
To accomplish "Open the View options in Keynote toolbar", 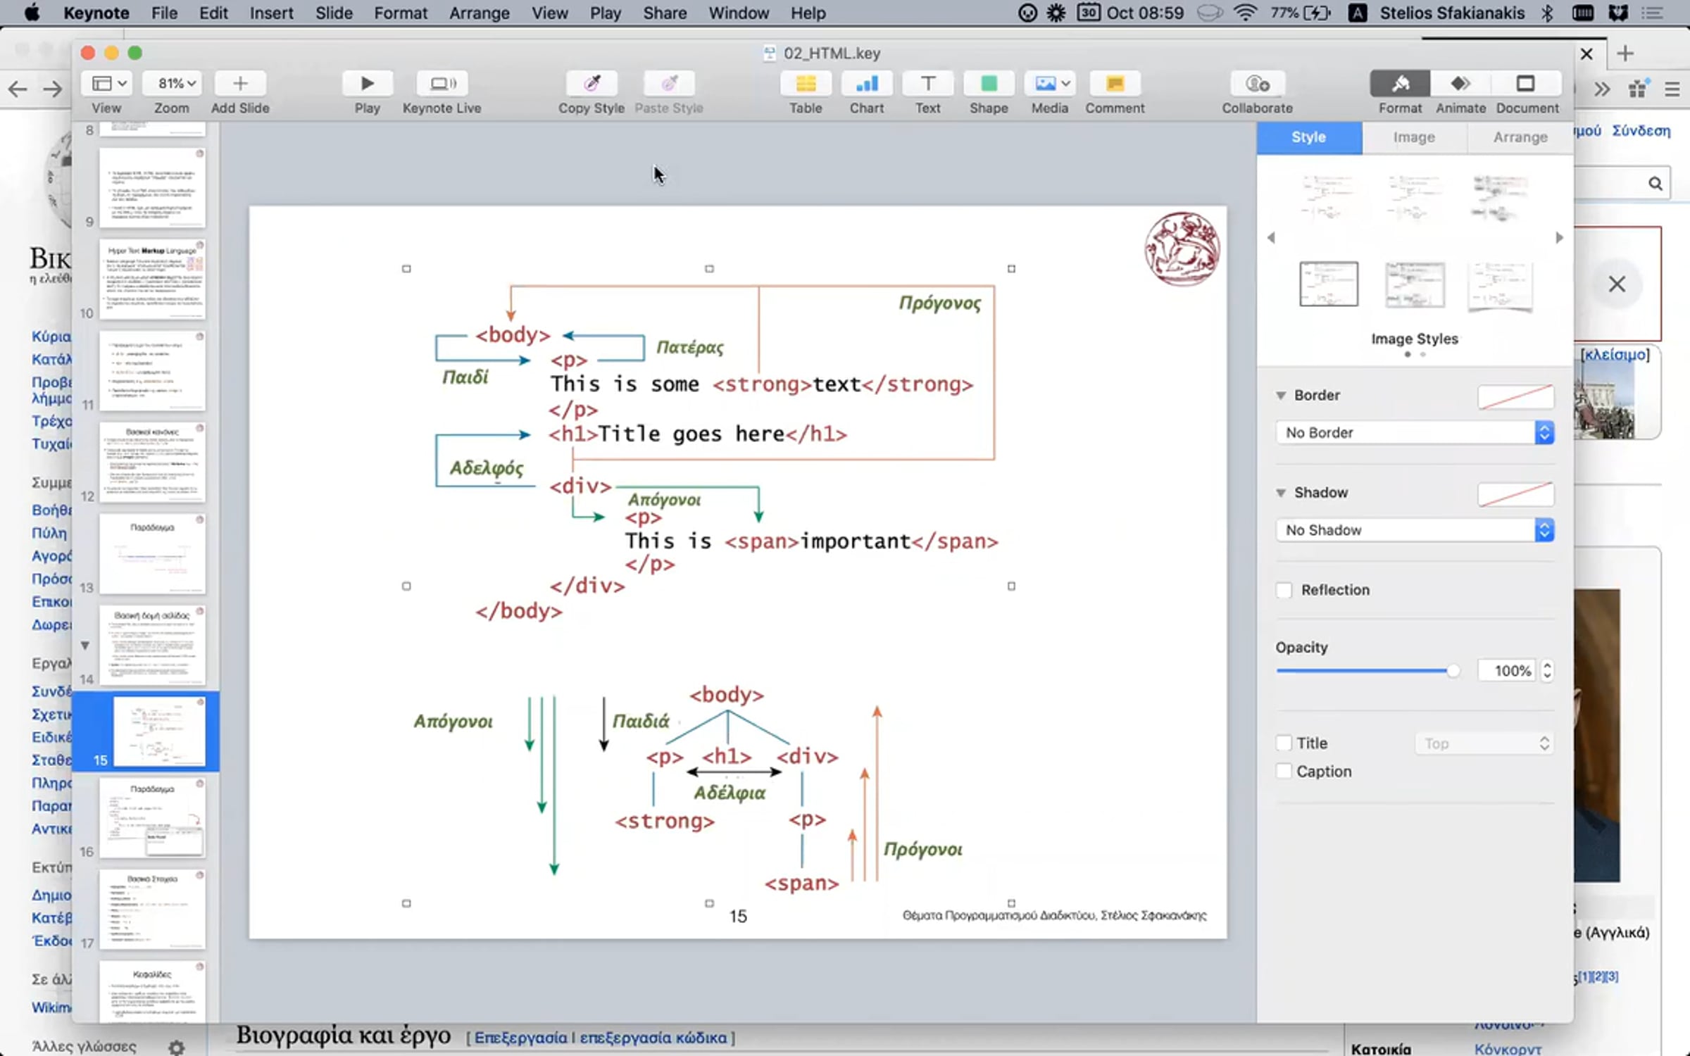I will [x=107, y=84].
